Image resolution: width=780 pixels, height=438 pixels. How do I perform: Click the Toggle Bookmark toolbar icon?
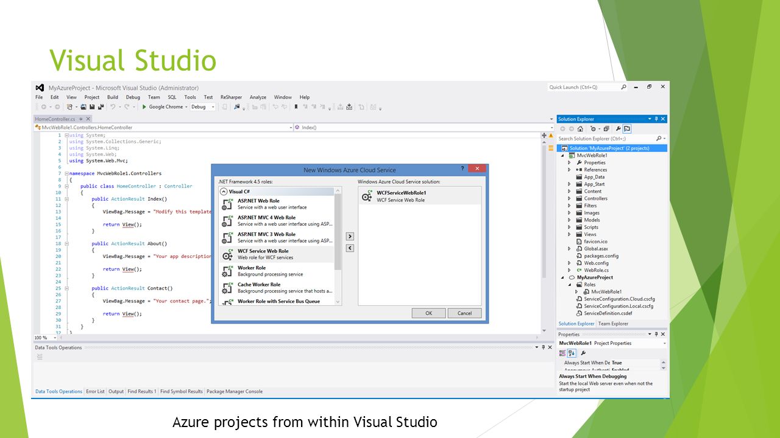point(296,106)
